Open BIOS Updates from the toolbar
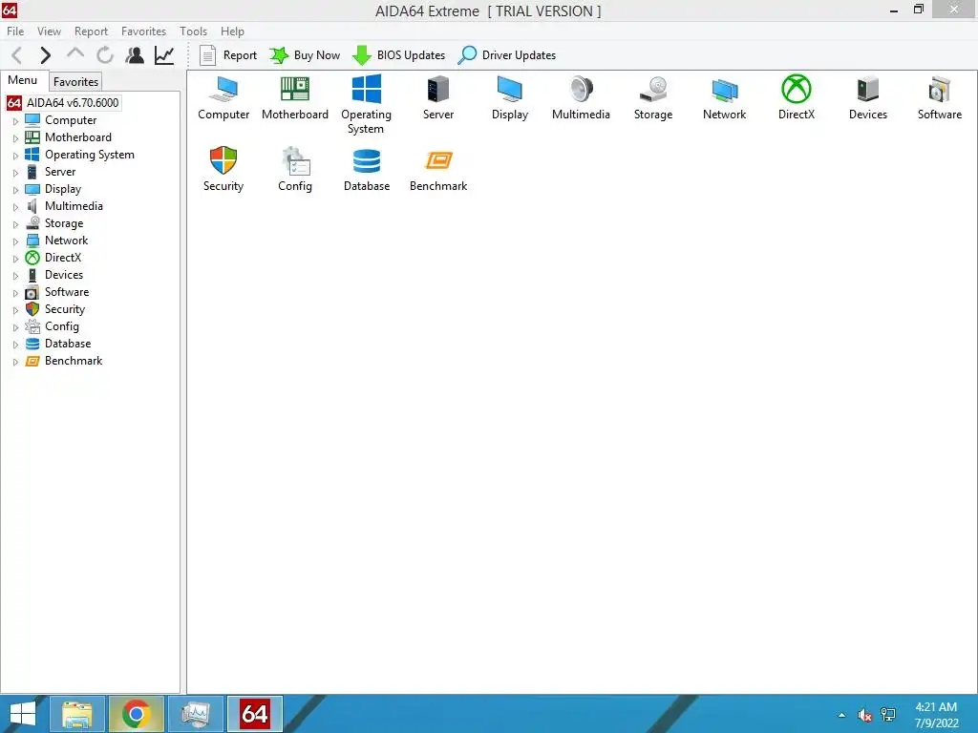Image resolution: width=978 pixels, height=733 pixels. [399, 55]
